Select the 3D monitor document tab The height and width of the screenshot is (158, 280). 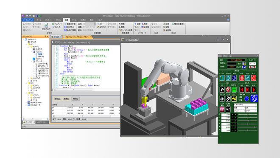click(x=56, y=37)
